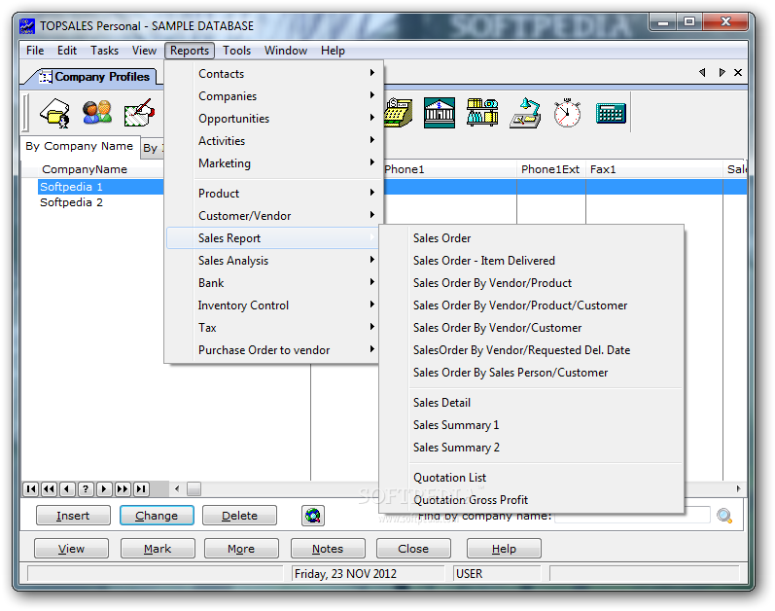This screenshot has width=775, height=611.
Task: Choose Sales Summary 1 report
Action: click(x=532, y=425)
